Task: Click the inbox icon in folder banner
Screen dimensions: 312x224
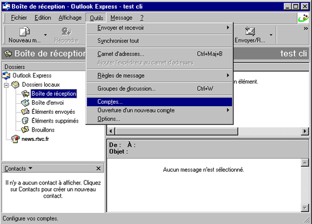Action: [x=8, y=54]
